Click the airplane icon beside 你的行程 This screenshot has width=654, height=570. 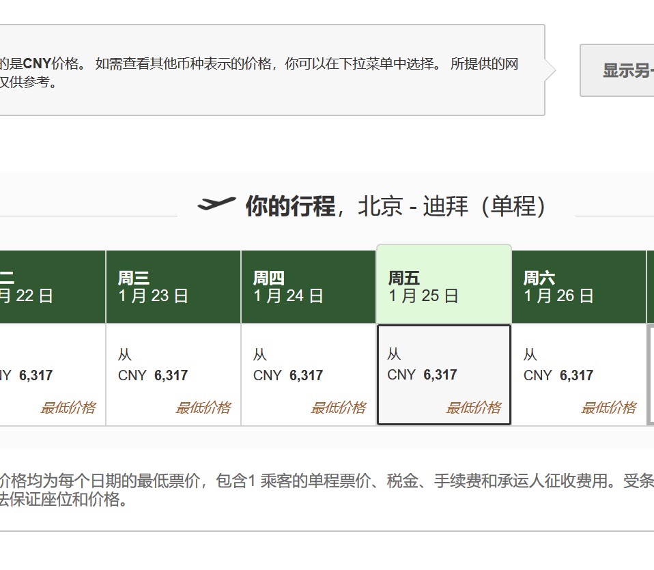(216, 204)
